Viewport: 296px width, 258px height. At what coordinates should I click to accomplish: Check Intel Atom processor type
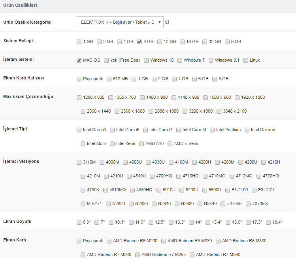click(83, 144)
